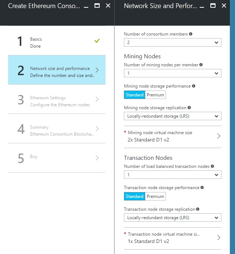The height and width of the screenshot is (254, 235).
Task: Open Transaction node virtual machine size selector
Action: tap(172, 238)
